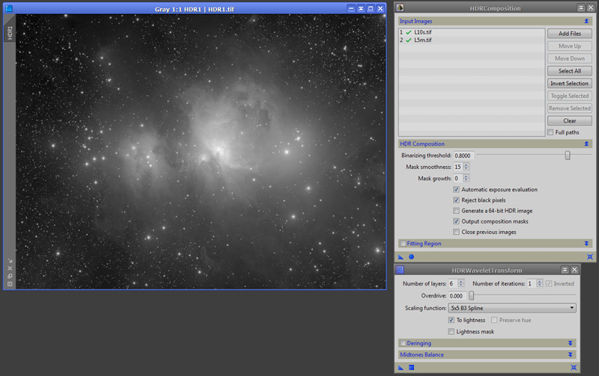Select the HDR1 vertical view tab

point(10,33)
